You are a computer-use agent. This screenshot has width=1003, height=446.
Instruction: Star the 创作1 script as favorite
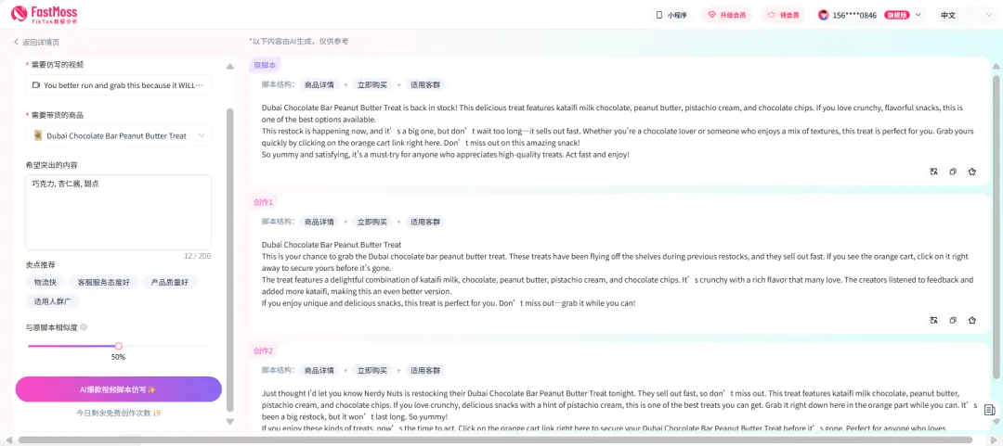point(972,320)
